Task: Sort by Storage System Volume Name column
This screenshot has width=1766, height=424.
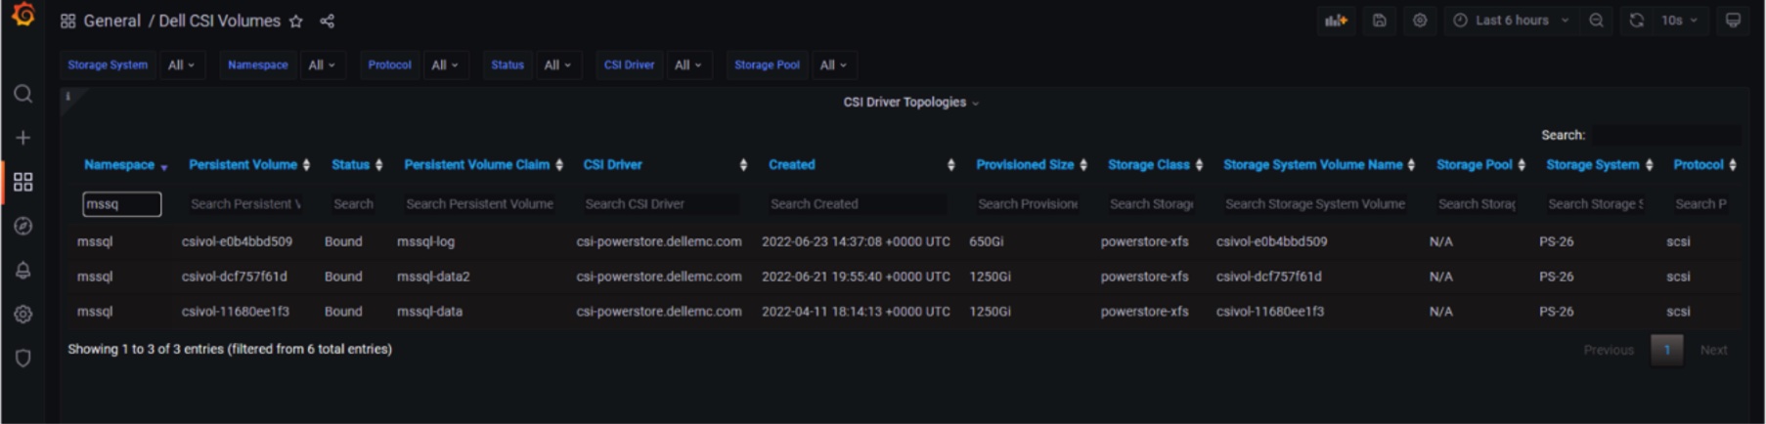Action: click(x=1319, y=165)
